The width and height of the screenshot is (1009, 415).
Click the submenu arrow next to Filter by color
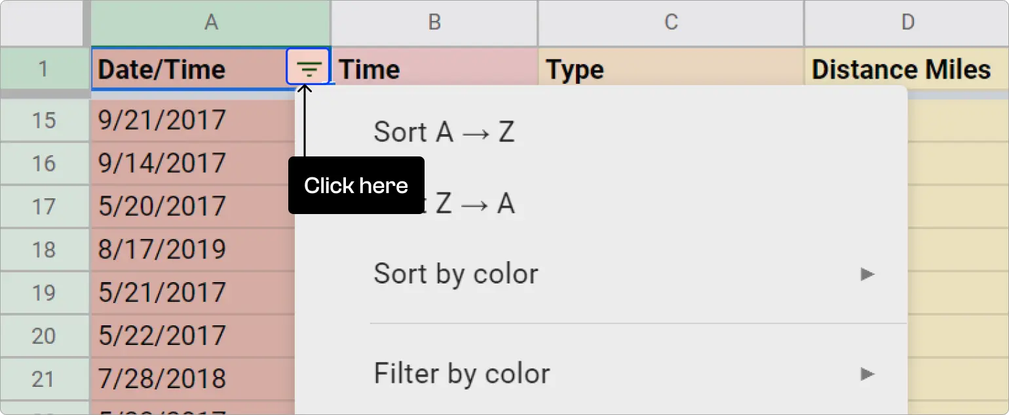(x=868, y=373)
